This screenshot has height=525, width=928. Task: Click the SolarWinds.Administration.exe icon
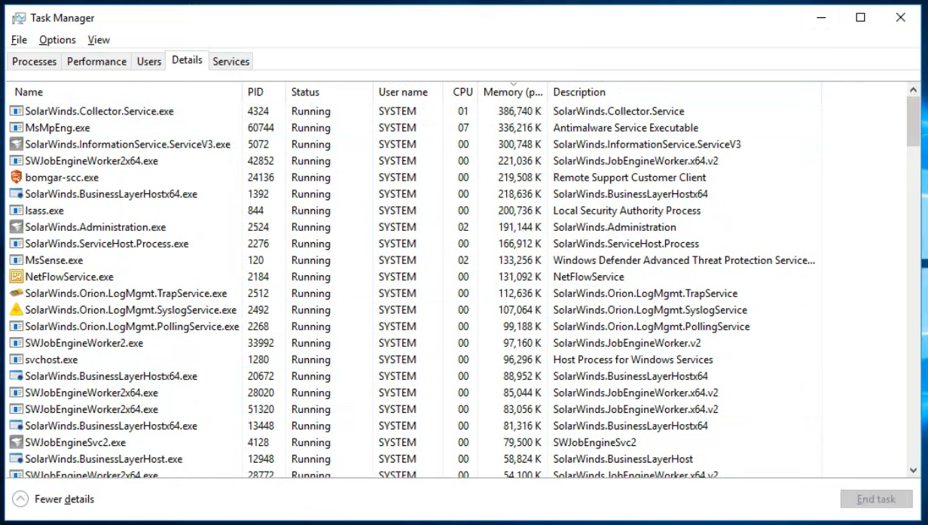click(17, 227)
